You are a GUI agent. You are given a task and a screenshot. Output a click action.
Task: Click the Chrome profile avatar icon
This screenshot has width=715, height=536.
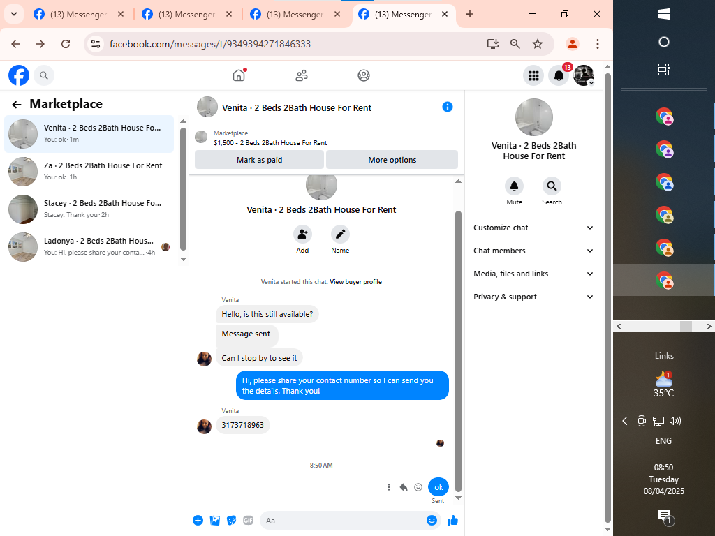coord(573,44)
